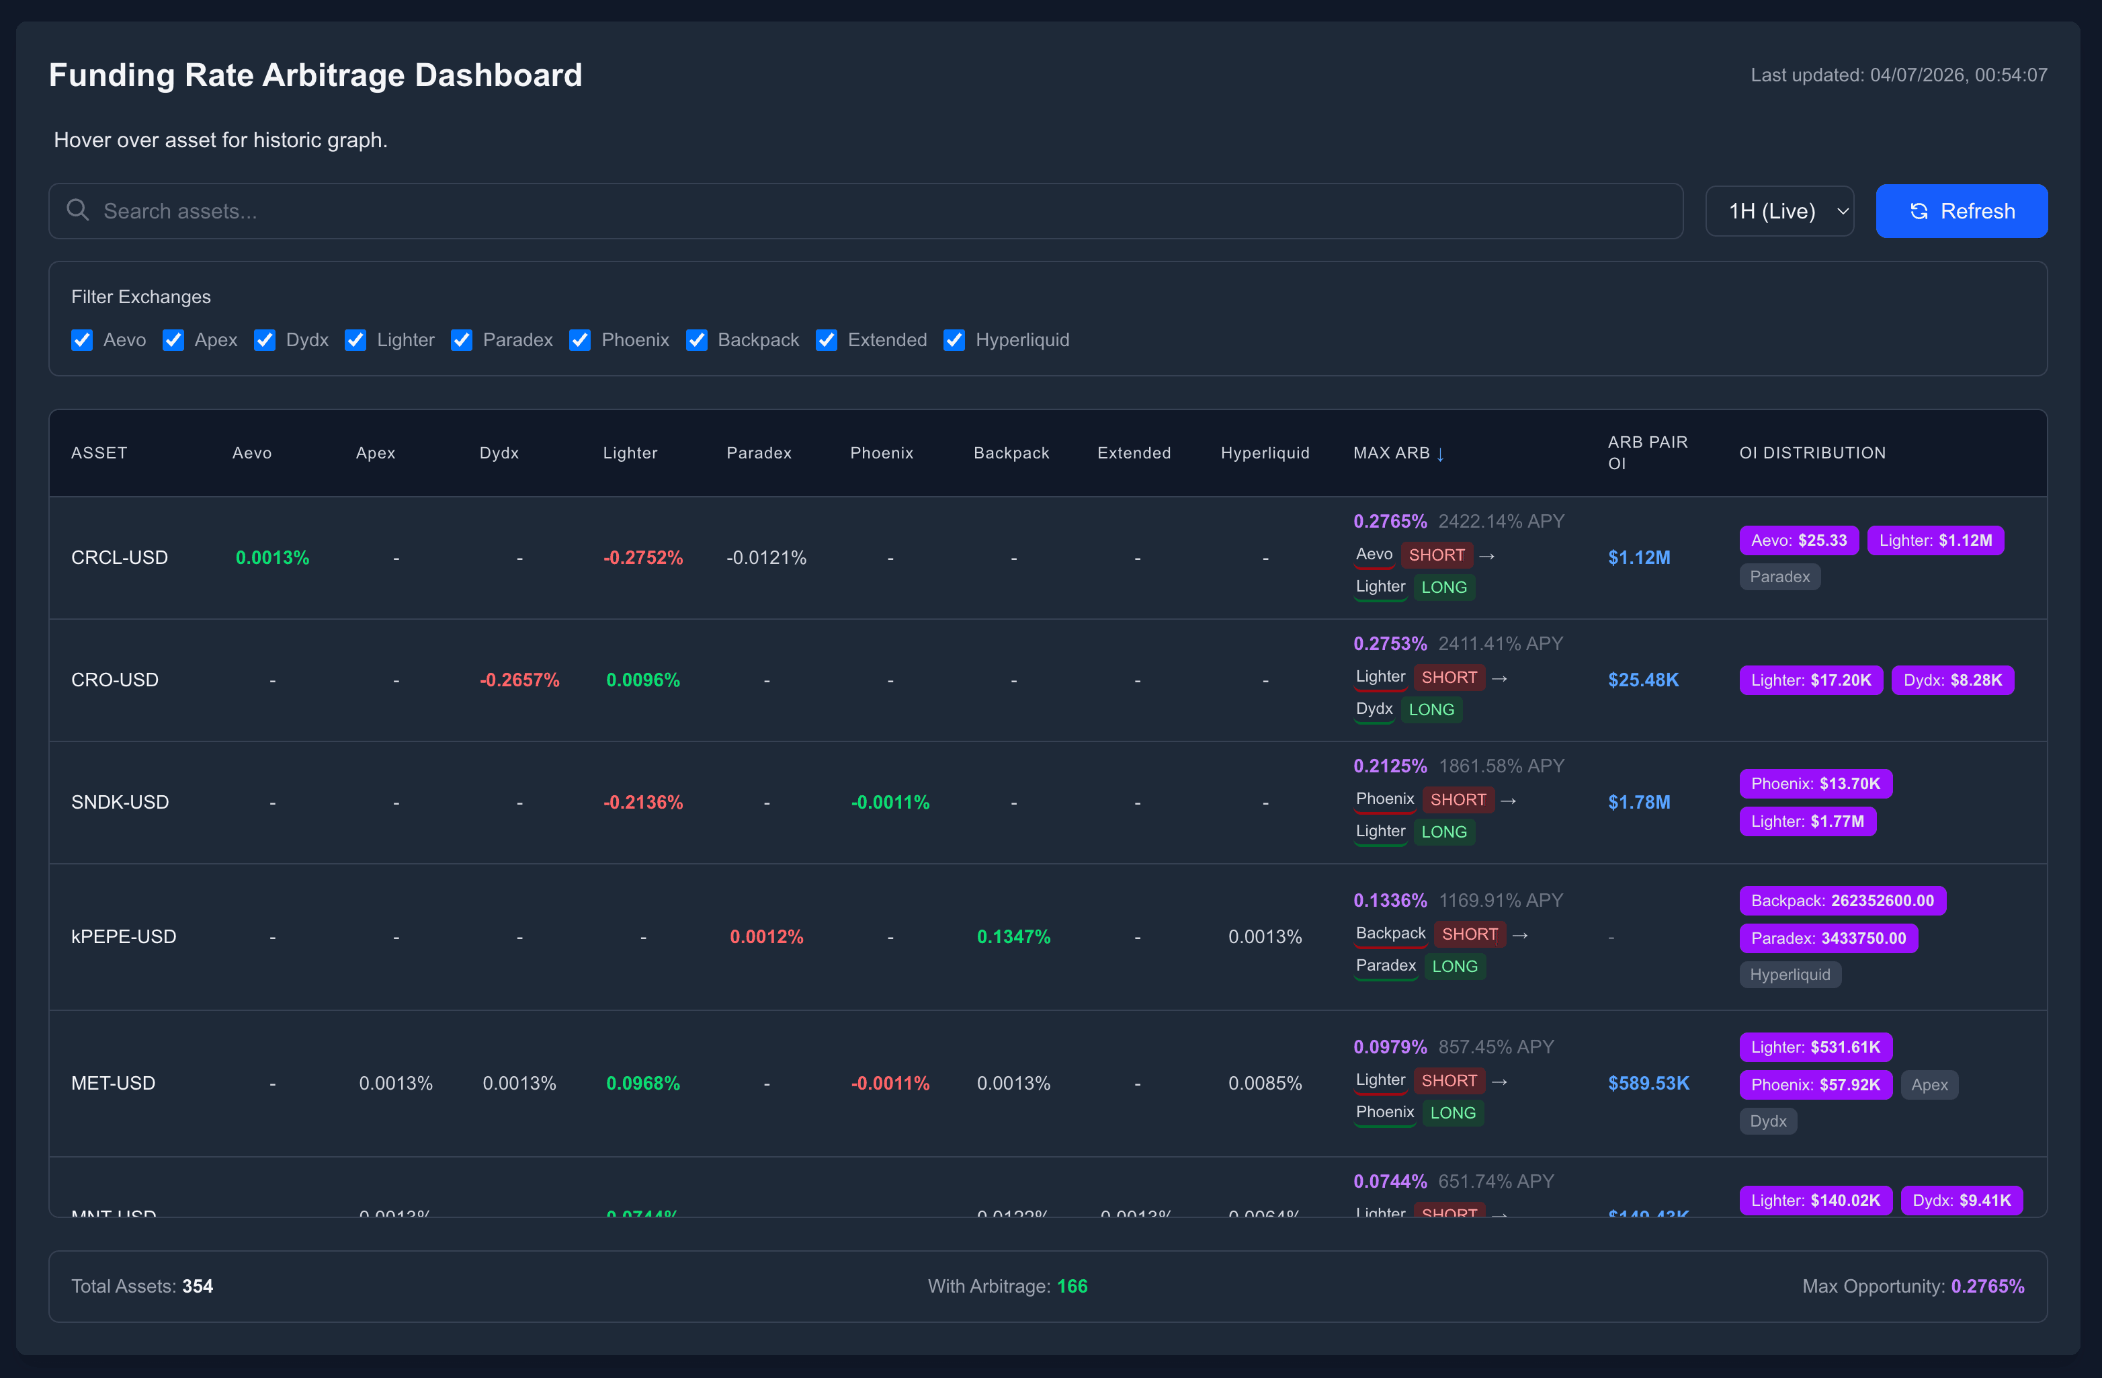
Task: Click the Lighter: $1.12M OI tag
Action: click(x=1935, y=540)
